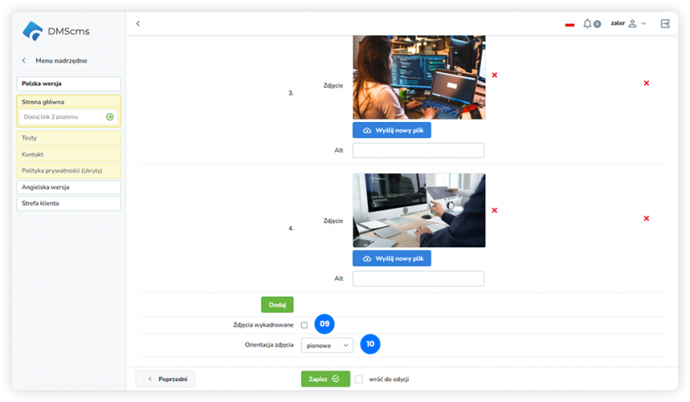Click the green Zapisz button
This screenshot has height=402, width=690.
click(325, 379)
